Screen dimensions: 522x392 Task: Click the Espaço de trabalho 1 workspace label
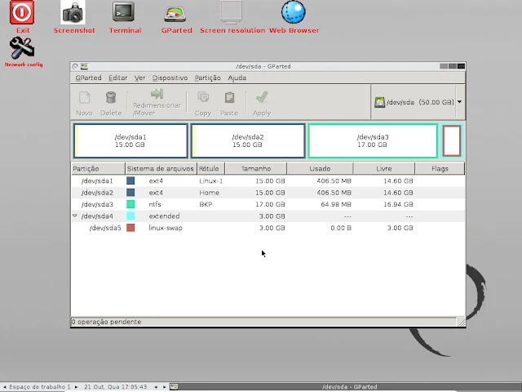pos(40,387)
